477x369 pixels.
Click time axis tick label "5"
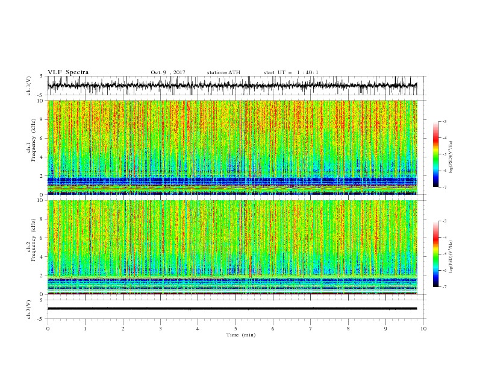pyautogui.click(x=235, y=329)
